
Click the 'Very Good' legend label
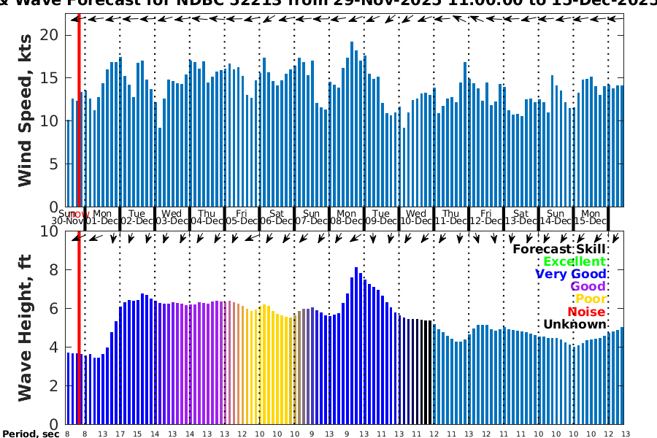pos(570,274)
